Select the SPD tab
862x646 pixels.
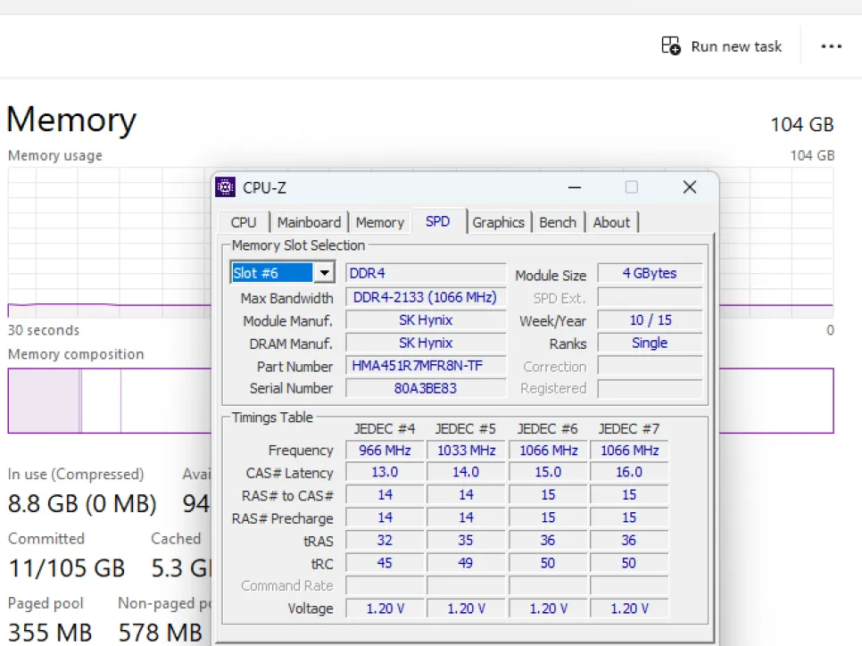437,221
